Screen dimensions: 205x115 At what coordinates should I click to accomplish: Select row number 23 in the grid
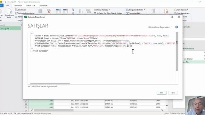point(26,107)
